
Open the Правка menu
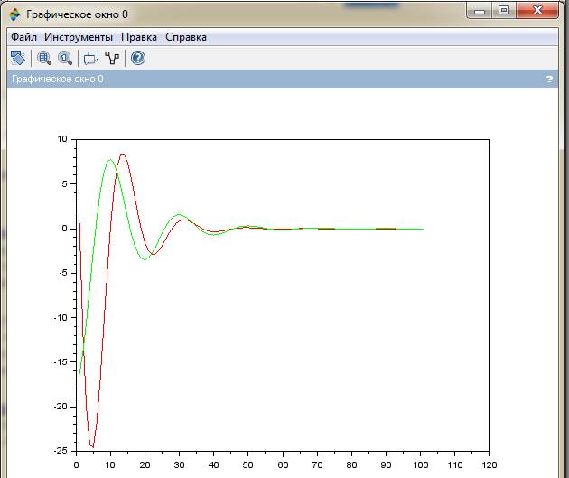(139, 37)
